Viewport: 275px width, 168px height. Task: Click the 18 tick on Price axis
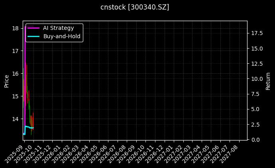click(16, 28)
